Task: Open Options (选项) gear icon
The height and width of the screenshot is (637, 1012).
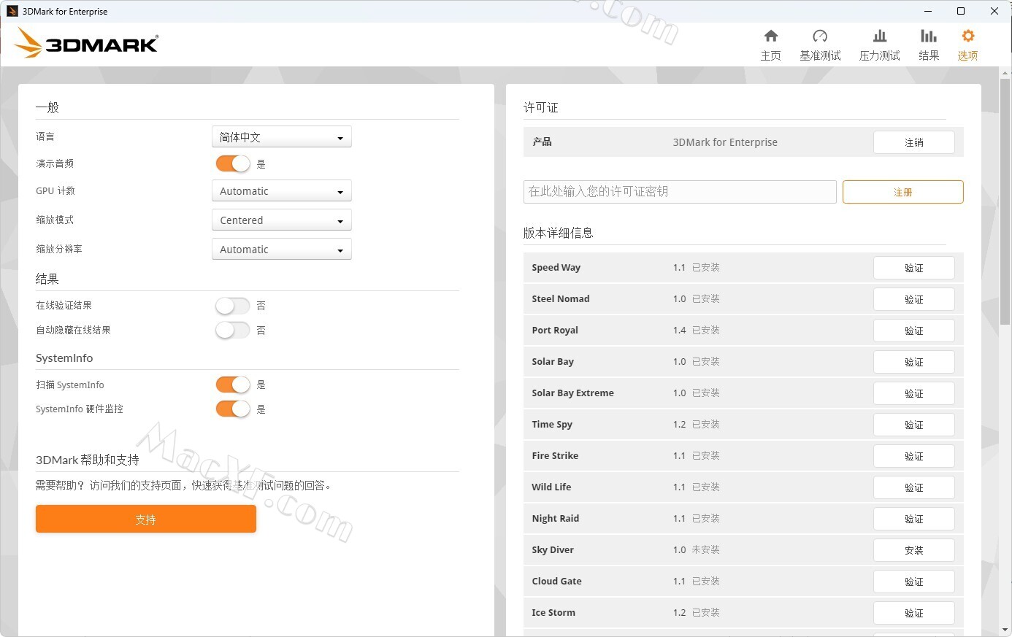Action: pyautogui.click(x=967, y=36)
